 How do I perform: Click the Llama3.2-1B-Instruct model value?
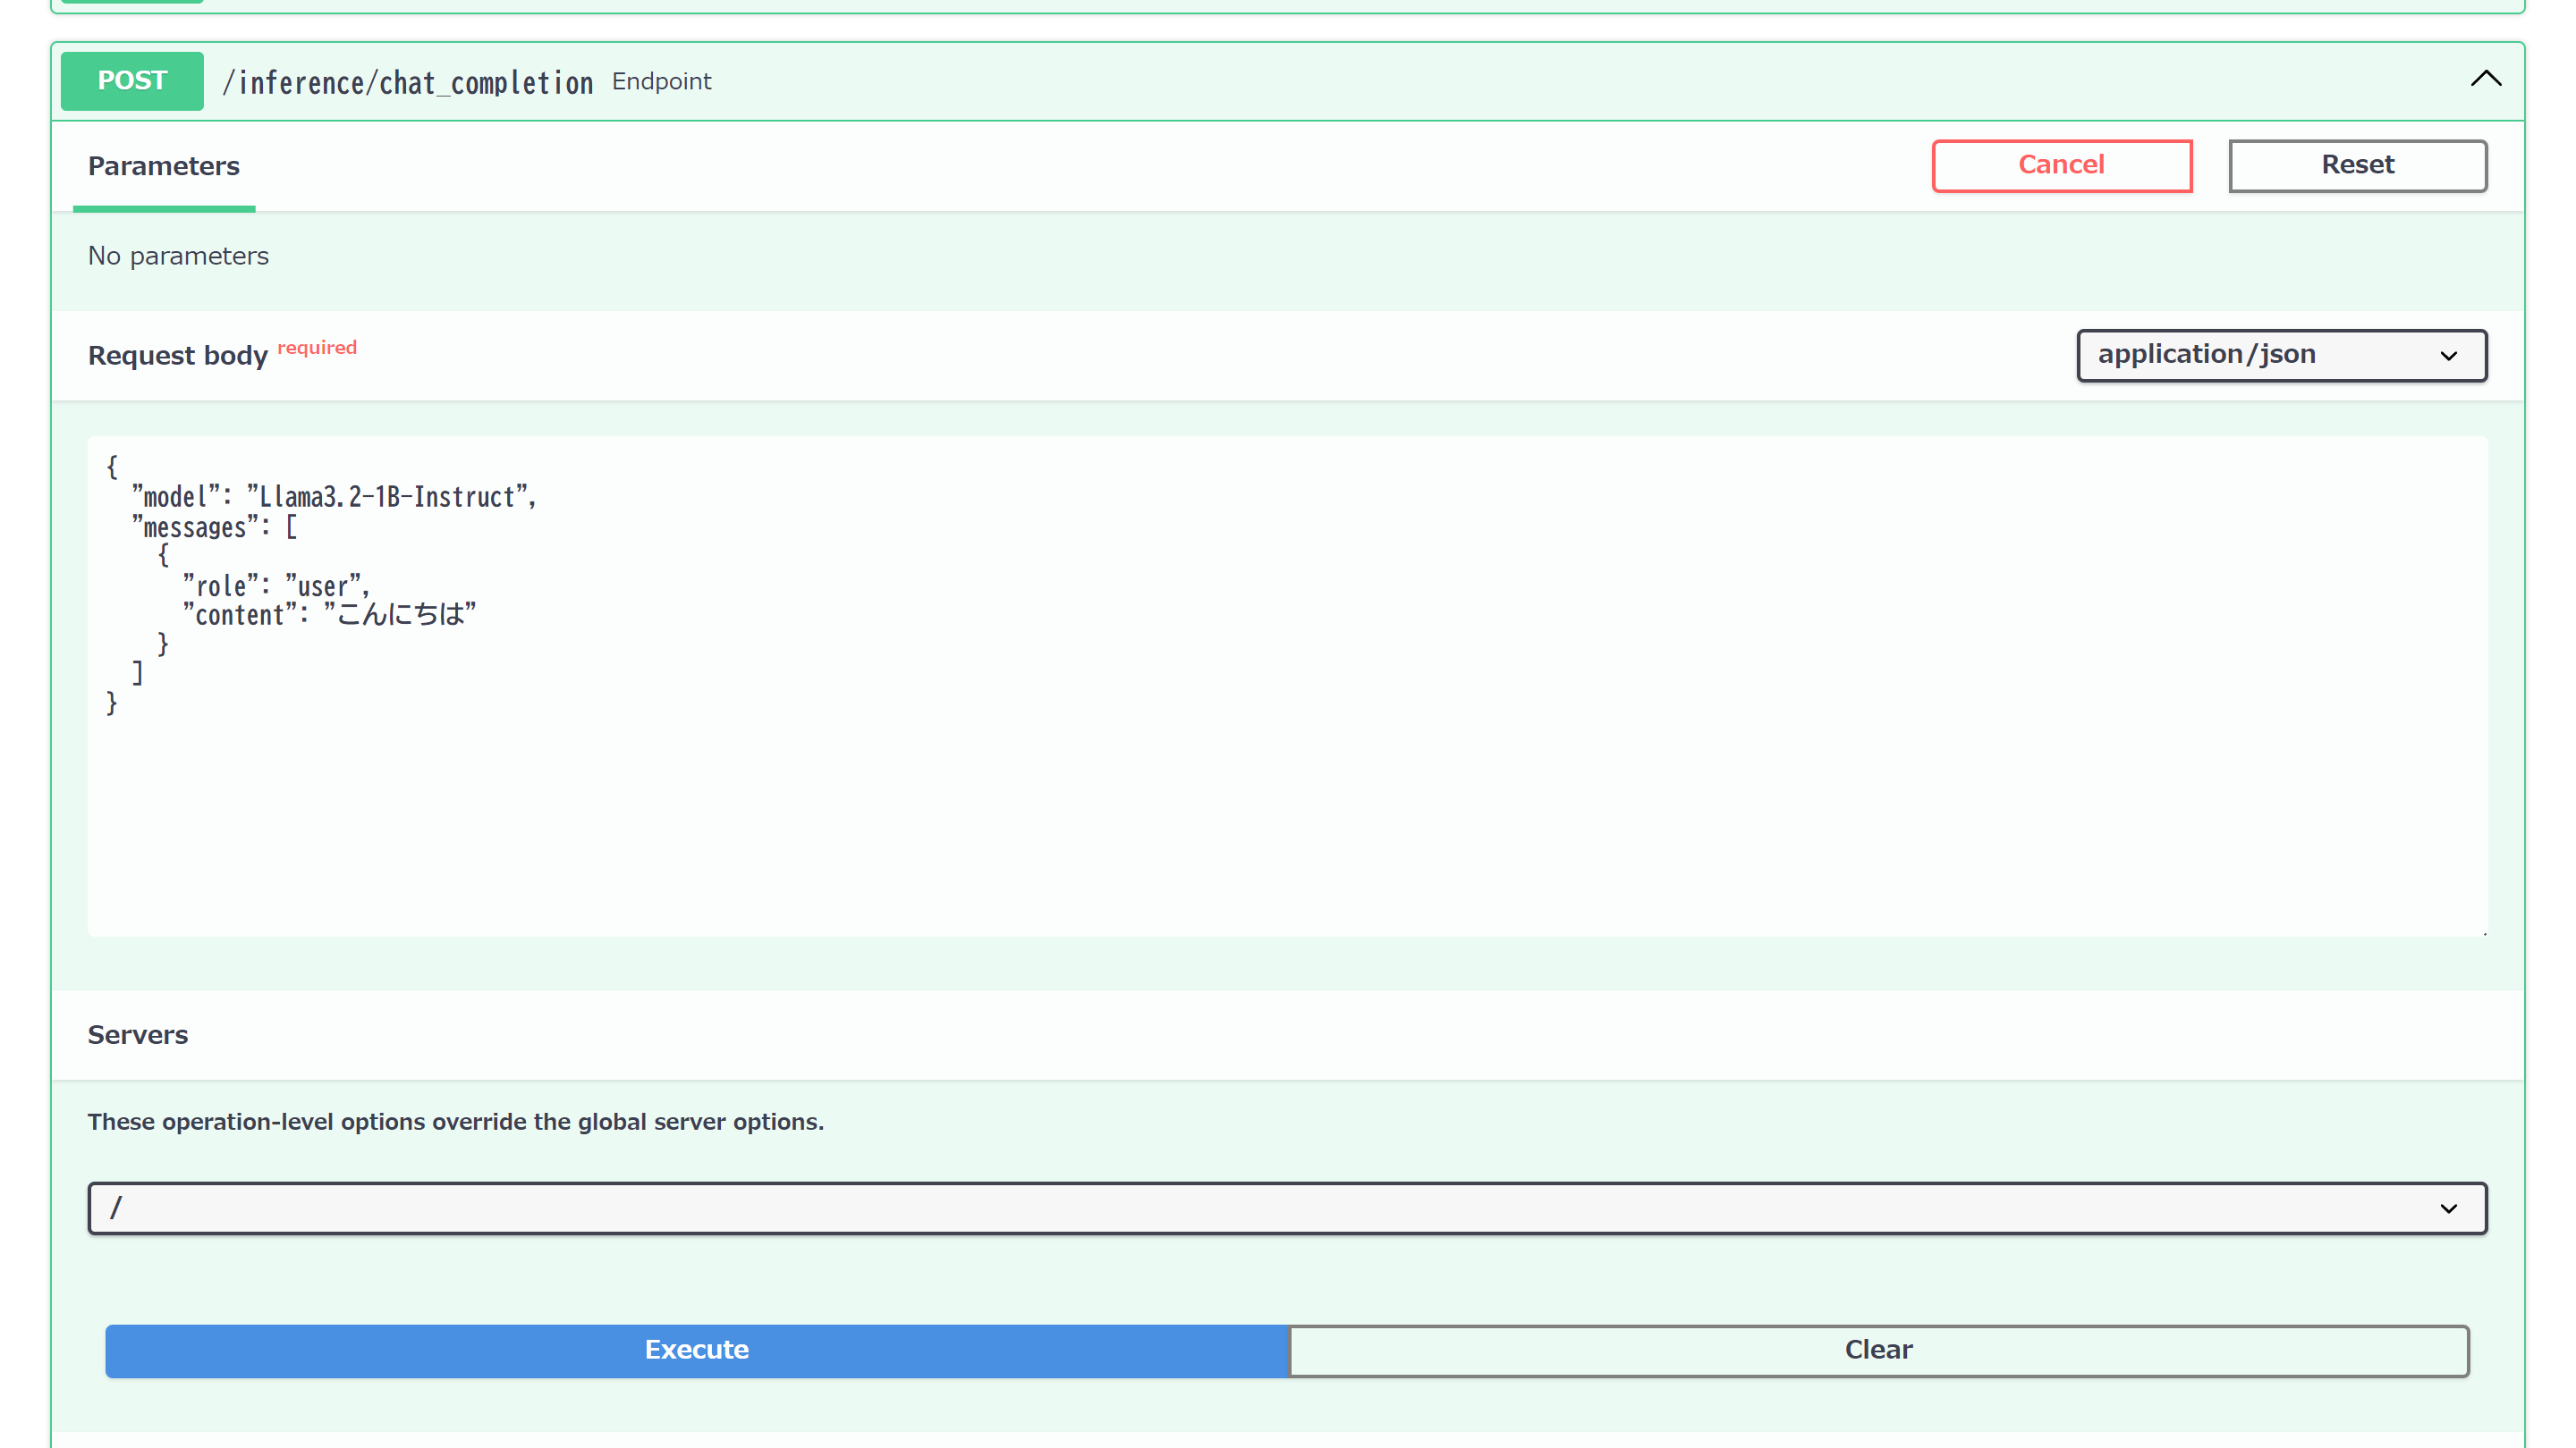387,497
